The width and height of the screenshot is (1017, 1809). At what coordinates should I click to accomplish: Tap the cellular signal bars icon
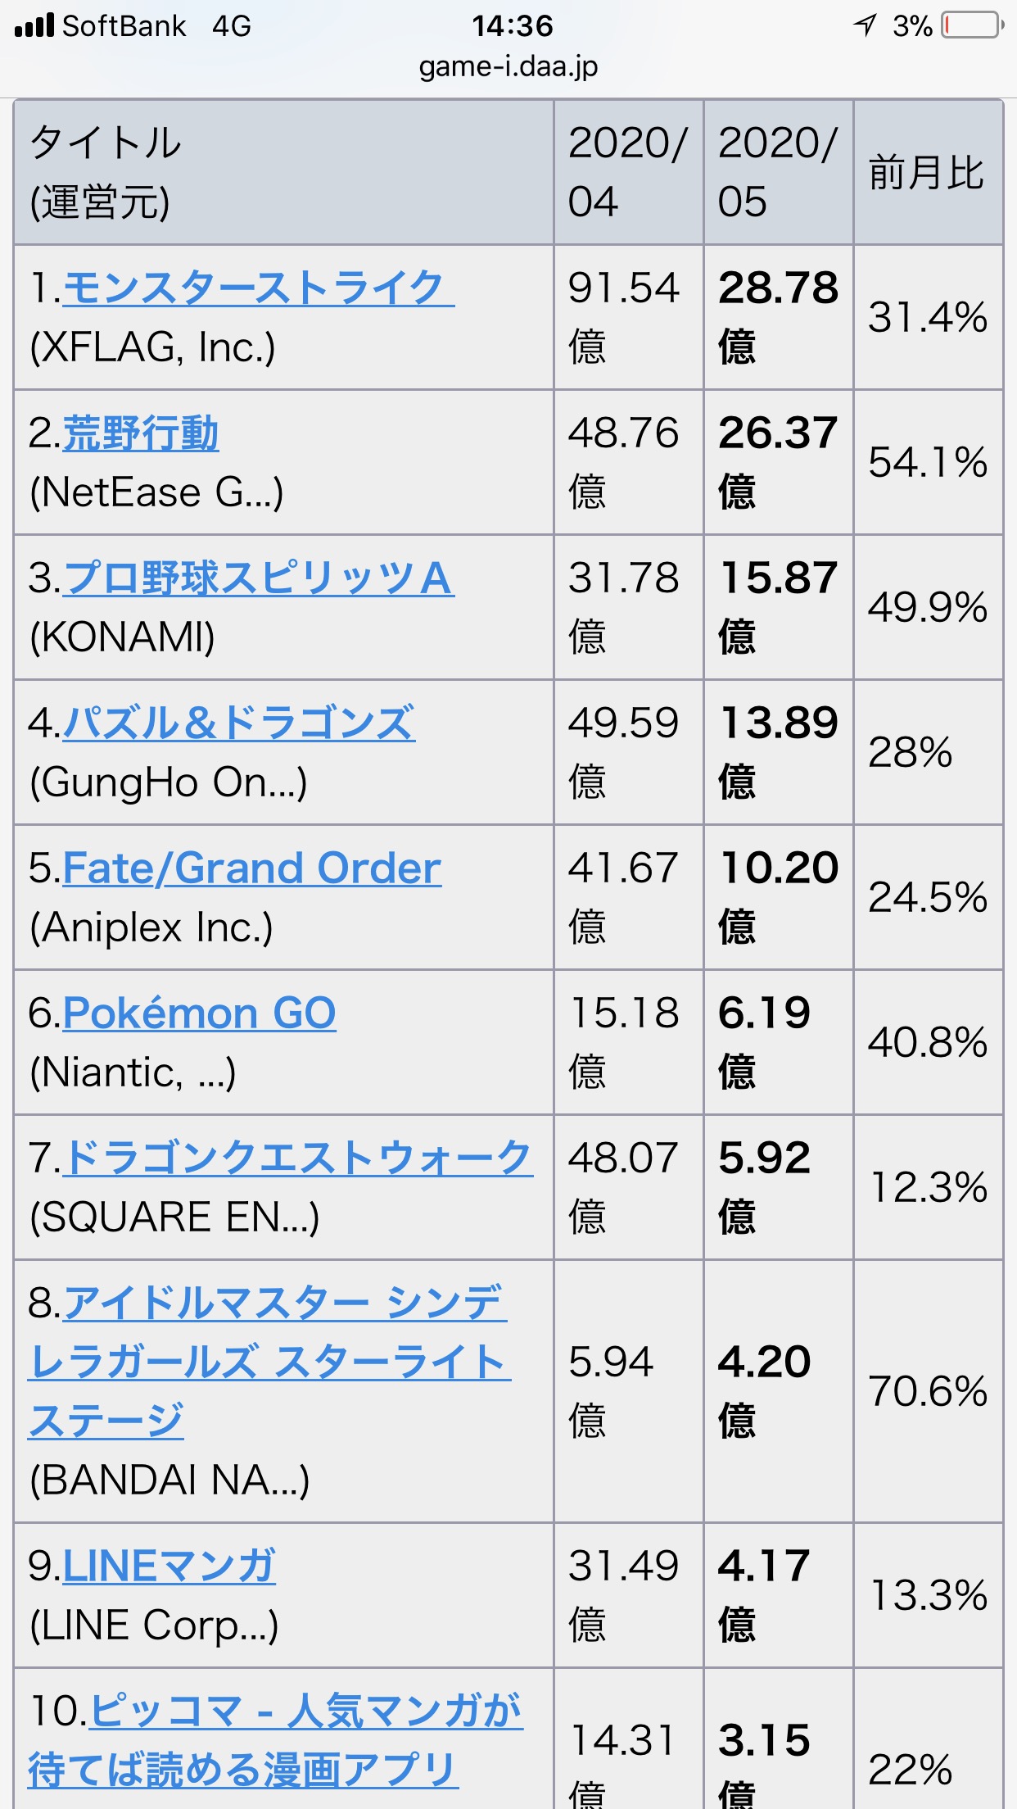pos(34,25)
